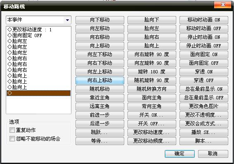The image size is (234, 164).
Task: Choose 向左上移动 button
Action: [100, 72]
